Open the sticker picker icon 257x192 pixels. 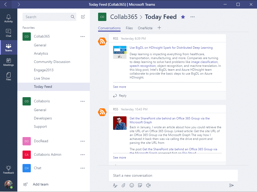click(140, 186)
